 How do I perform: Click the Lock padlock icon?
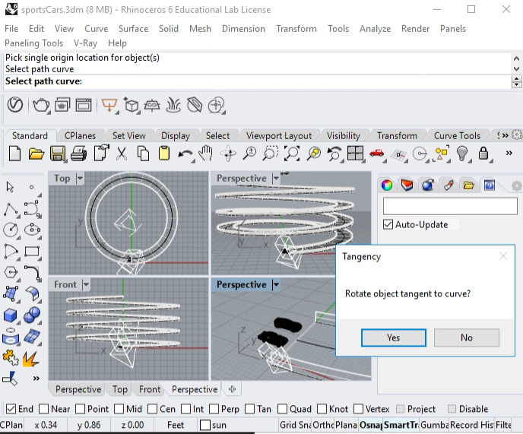(x=483, y=154)
